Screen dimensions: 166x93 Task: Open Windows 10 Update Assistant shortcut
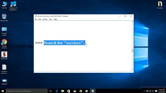click(13, 6)
